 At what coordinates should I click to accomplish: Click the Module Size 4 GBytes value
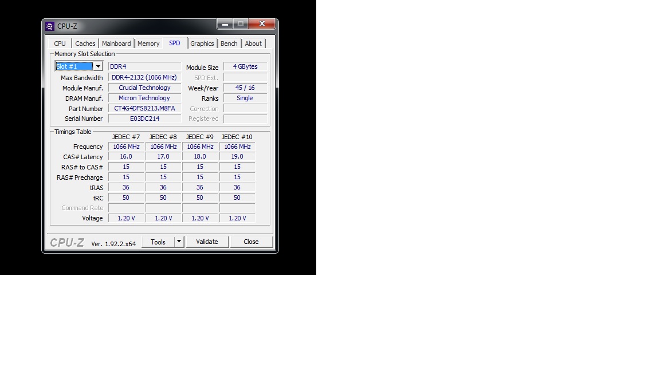(x=245, y=66)
